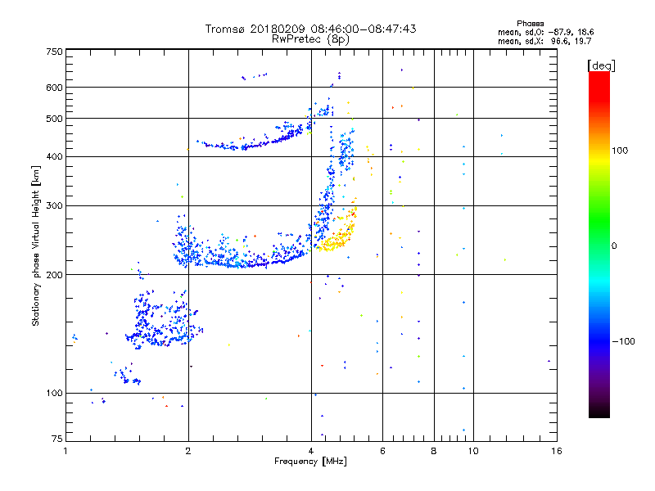This screenshot has width=655, height=491.
Task: Click the blue colorbar region beside '-100'
Action: (x=599, y=341)
